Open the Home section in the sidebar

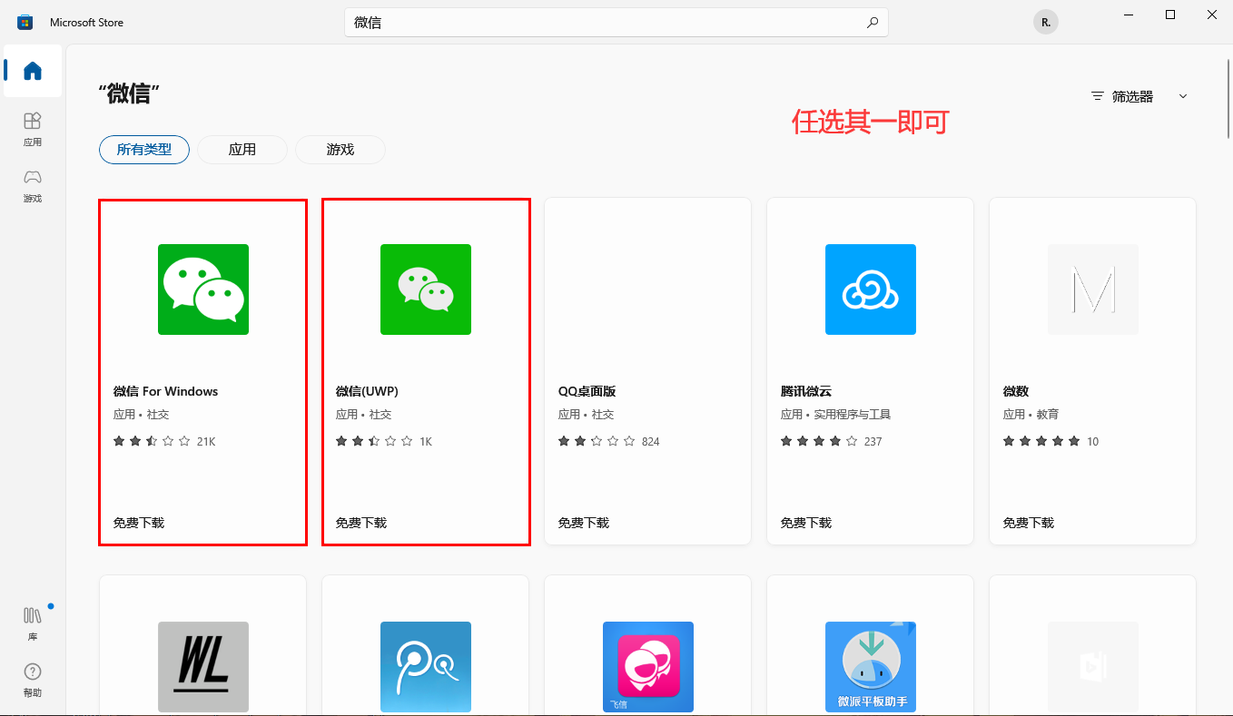[32, 72]
